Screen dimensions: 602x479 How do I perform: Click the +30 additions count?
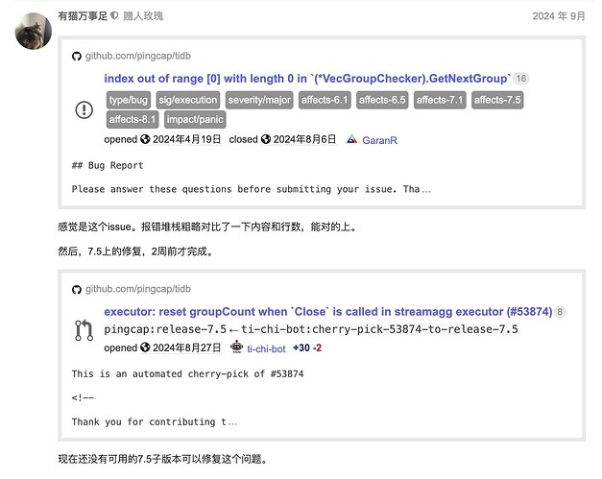click(301, 347)
